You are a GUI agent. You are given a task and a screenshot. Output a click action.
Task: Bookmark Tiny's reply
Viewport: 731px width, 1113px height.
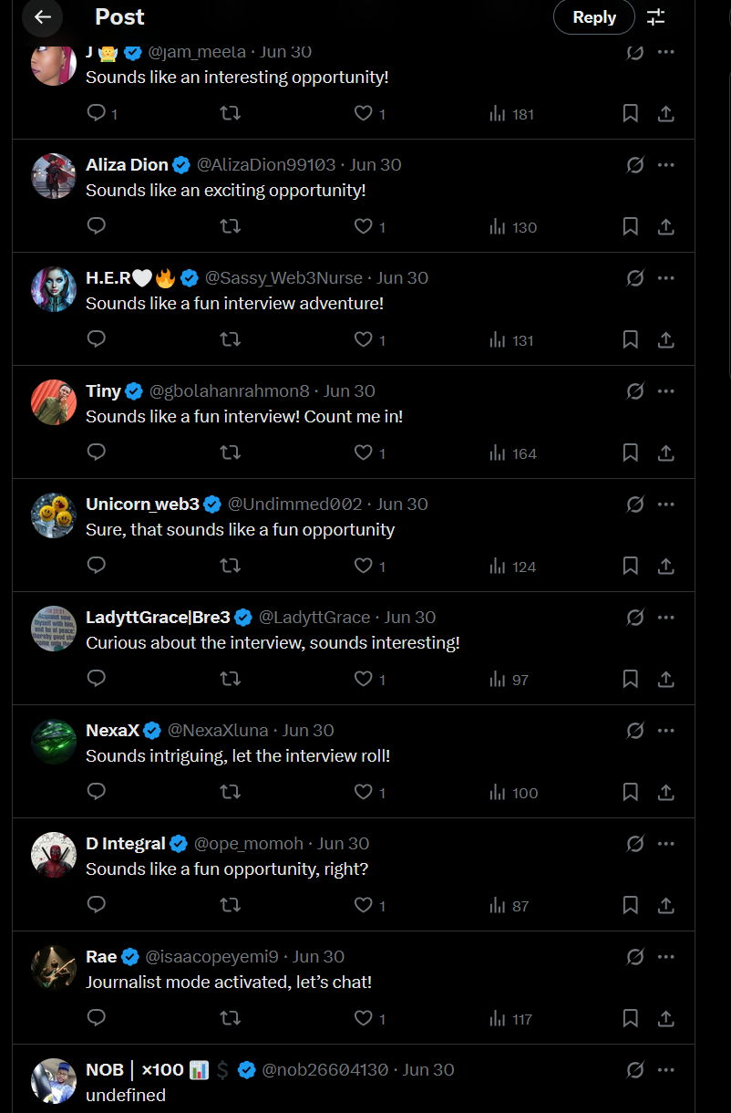630,452
